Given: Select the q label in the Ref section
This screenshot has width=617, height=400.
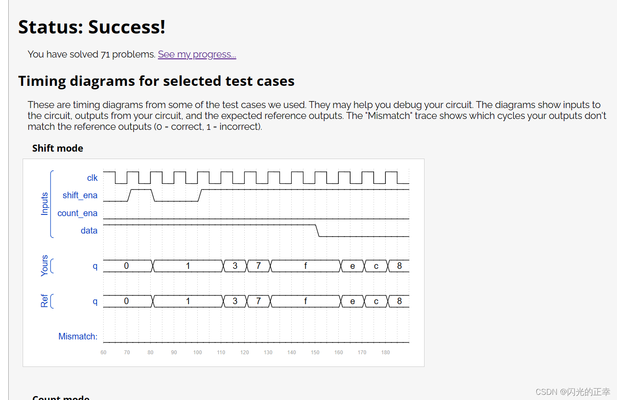Looking at the screenshot, I should [95, 301].
